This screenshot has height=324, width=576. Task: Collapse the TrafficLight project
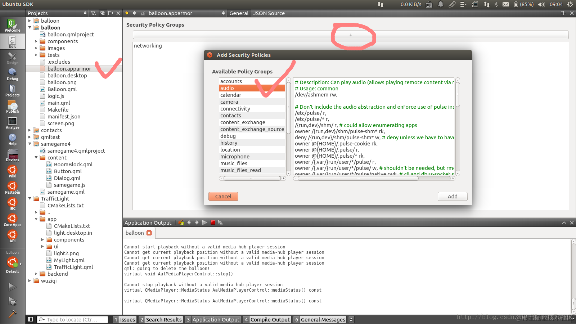coord(30,199)
